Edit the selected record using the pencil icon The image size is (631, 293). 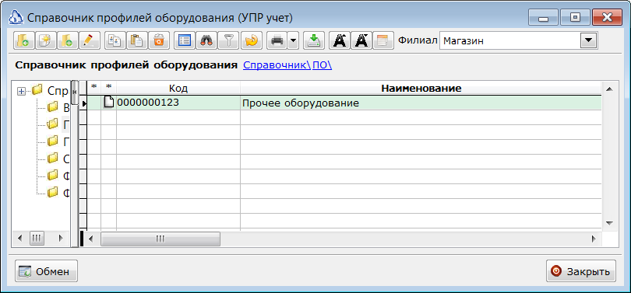coord(89,40)
